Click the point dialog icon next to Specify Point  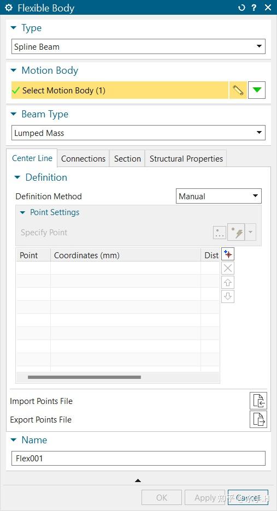(x=219, y=233)
